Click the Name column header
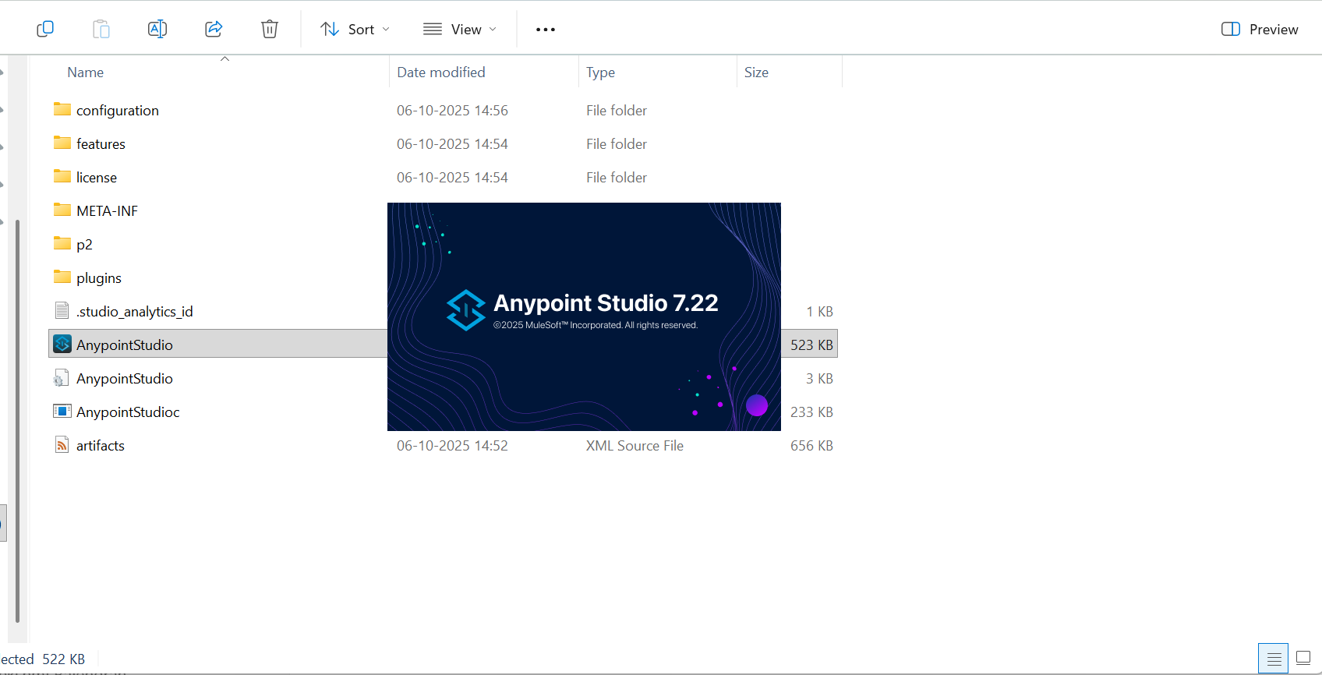The width and height of the screenshot is (1322, 675). (86, 72)
